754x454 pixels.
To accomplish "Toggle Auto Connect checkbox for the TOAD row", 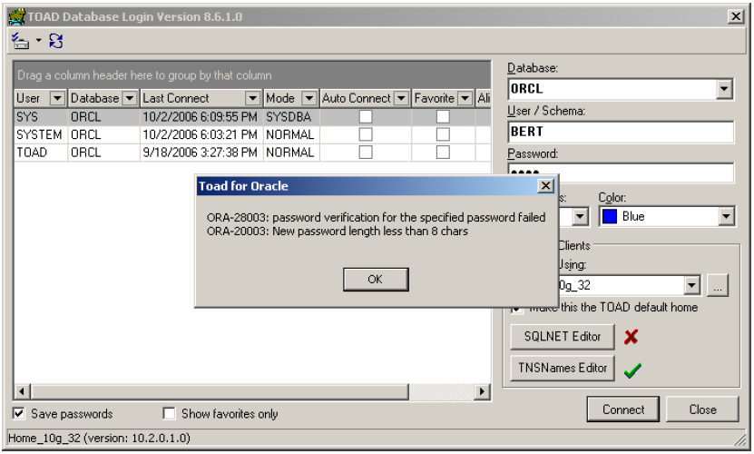I will click(366, 153).
